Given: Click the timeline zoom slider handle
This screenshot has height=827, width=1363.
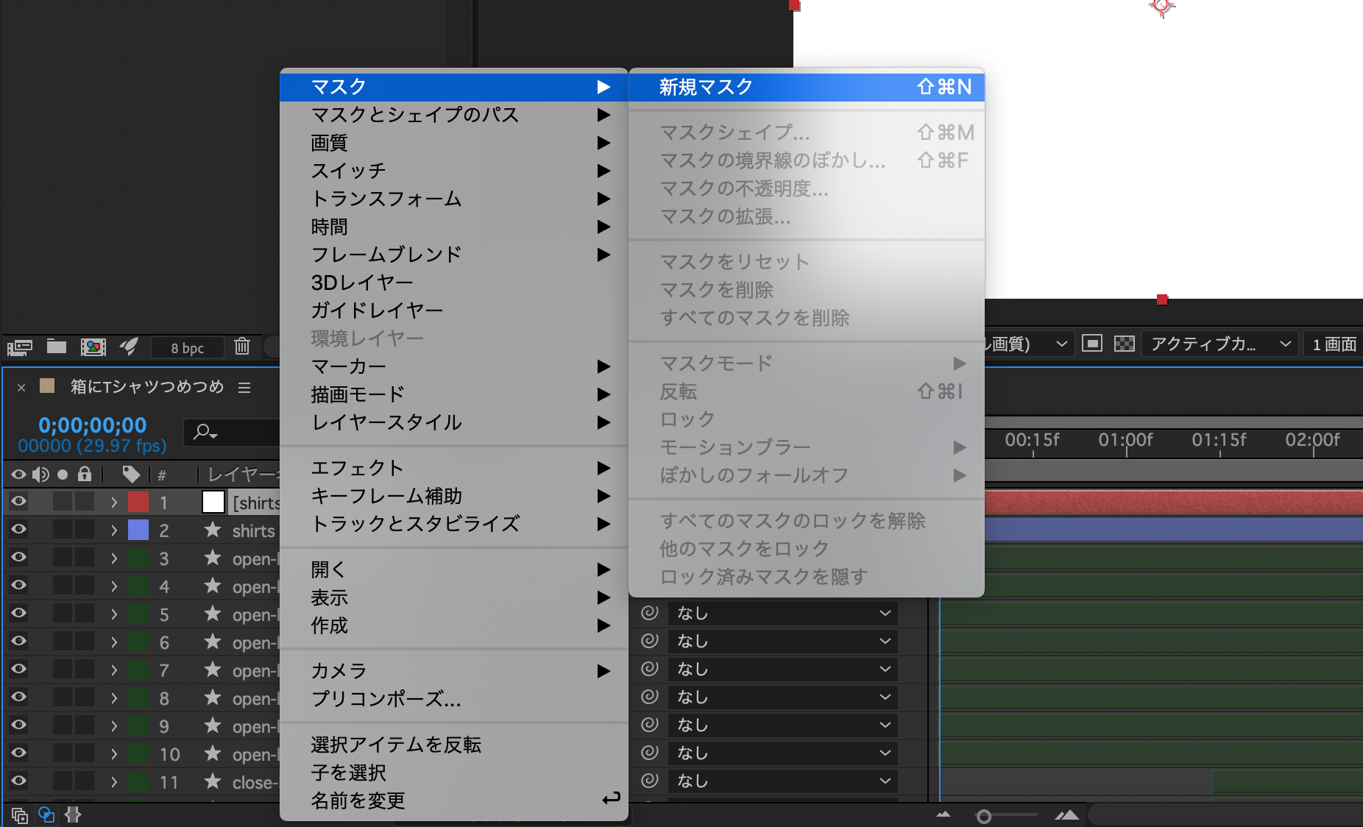Looking at the screenshot, I should [x=983, y=816].
